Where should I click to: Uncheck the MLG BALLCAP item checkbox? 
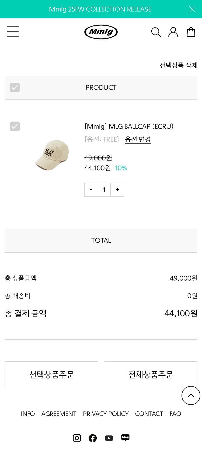pyautogui.click(x=15, y=126)
